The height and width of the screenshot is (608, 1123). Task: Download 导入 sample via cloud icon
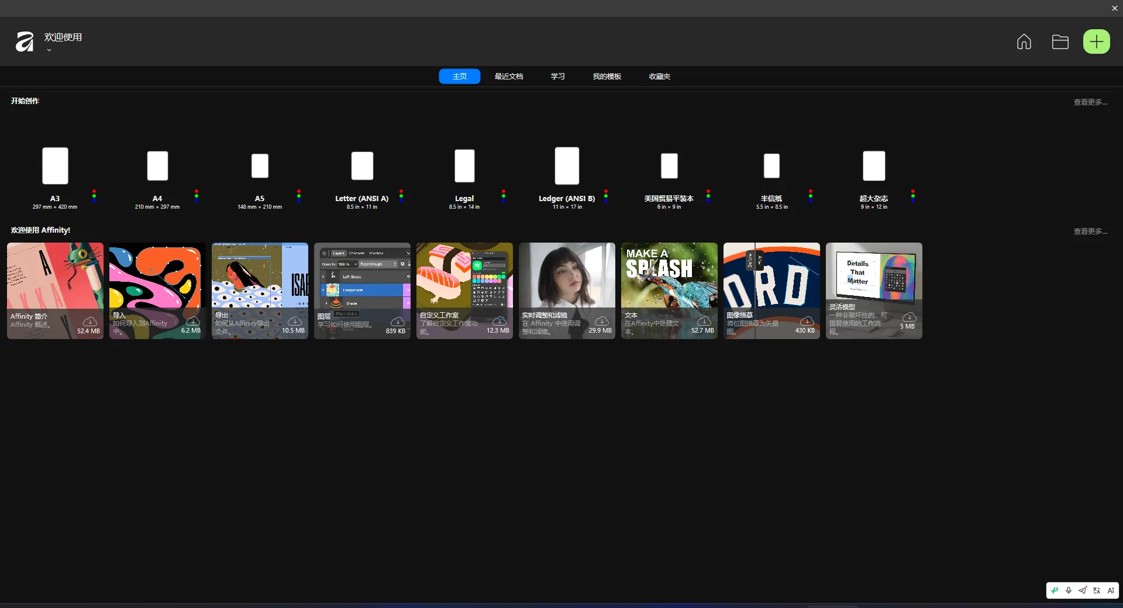pyautogui.click(x=192, y=322)
